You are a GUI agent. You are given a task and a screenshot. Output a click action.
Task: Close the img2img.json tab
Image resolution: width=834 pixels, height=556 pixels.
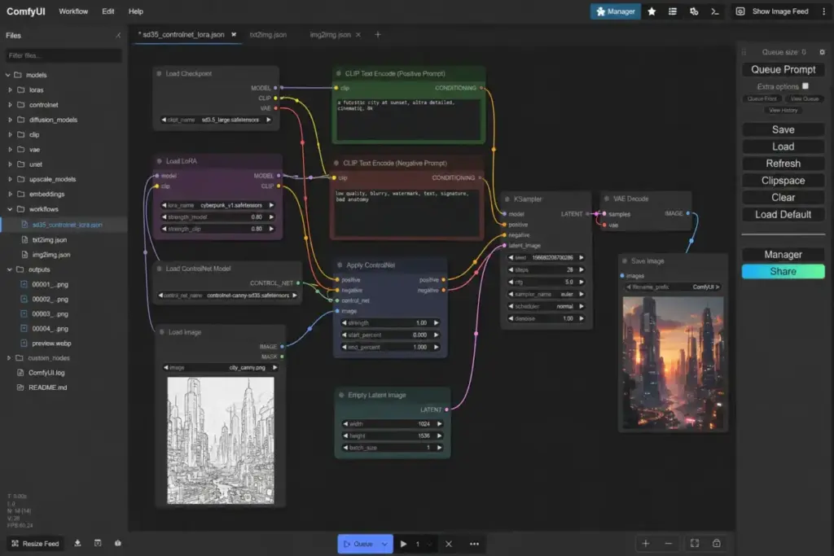point(358,34)
